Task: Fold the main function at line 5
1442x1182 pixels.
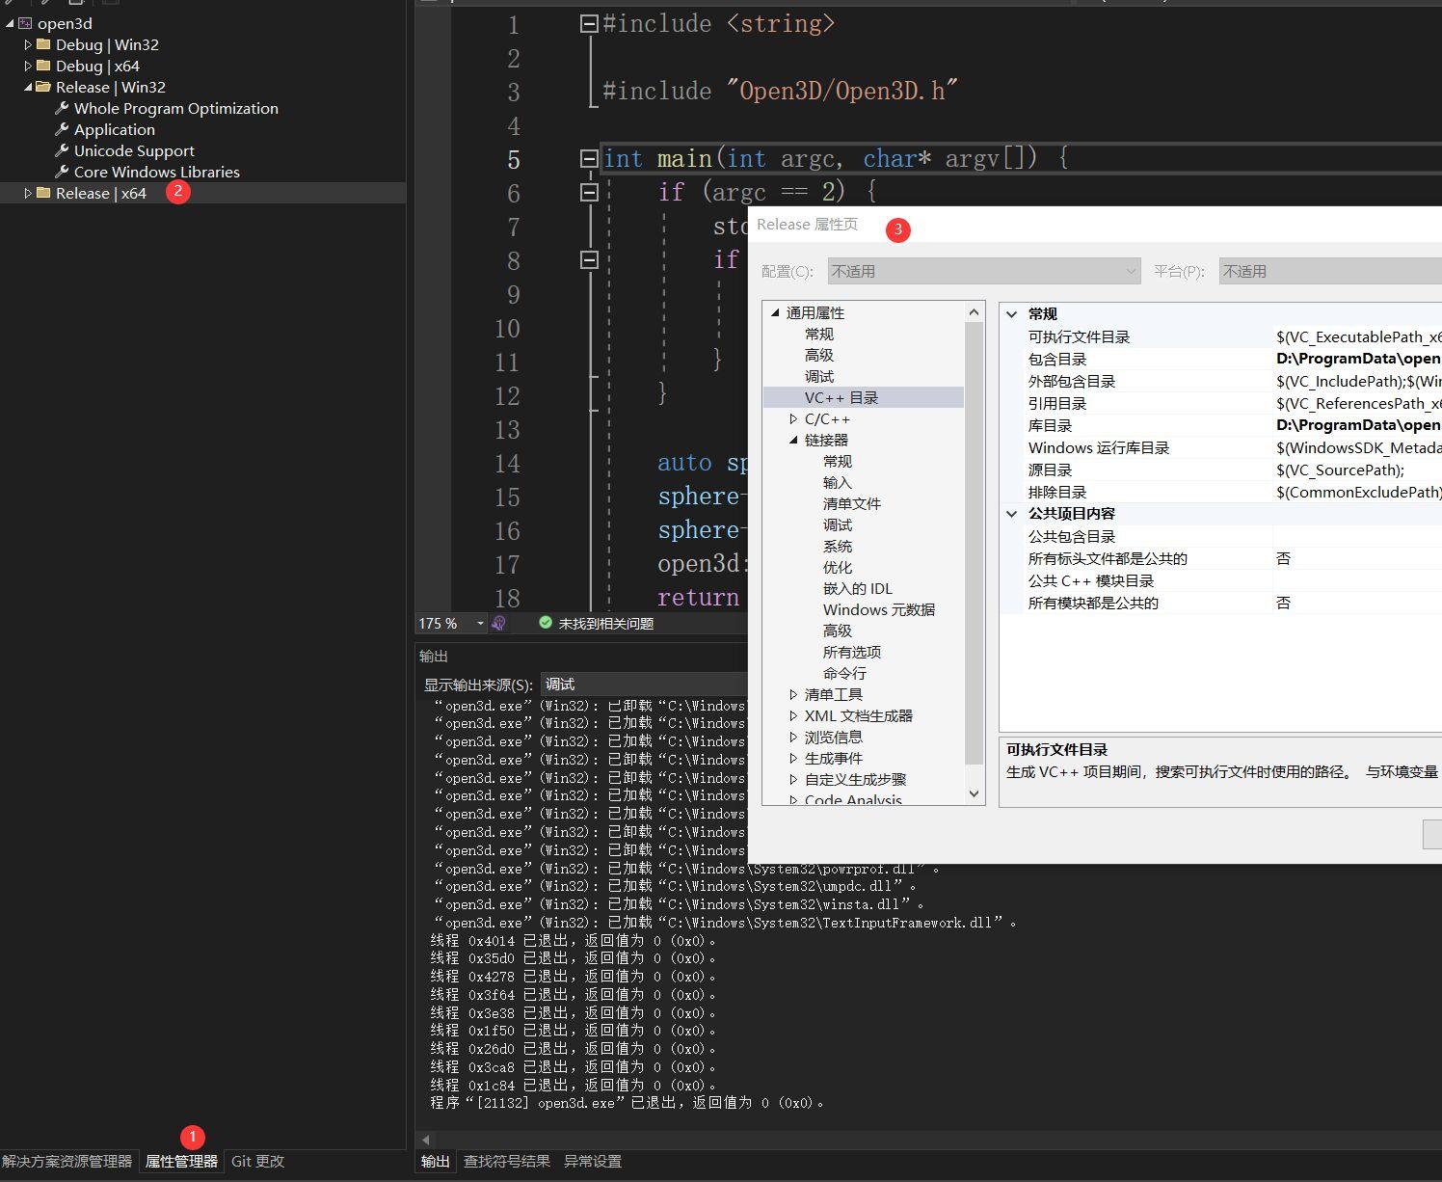Action: pos(589,159)
